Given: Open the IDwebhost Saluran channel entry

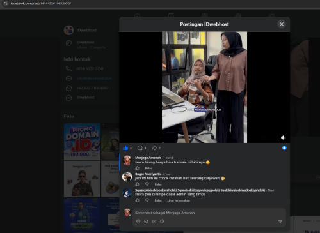Looking at the screenshot, I should (x=85, y=44).
